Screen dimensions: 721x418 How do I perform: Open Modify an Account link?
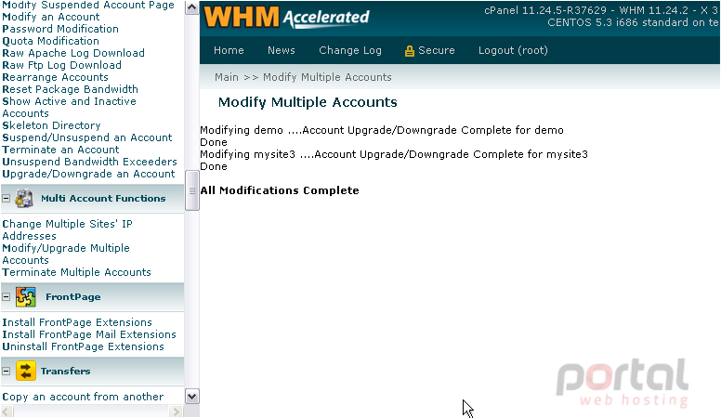pos(51,17)
